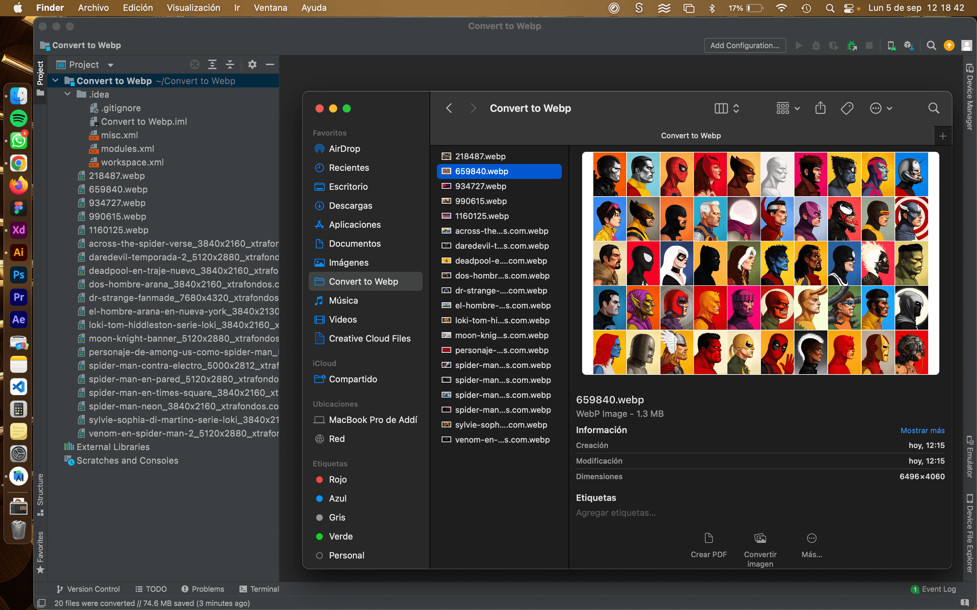This screenshot has width=977, height=610.
Task: Open the Edición menu
Action: coord(138,8)
